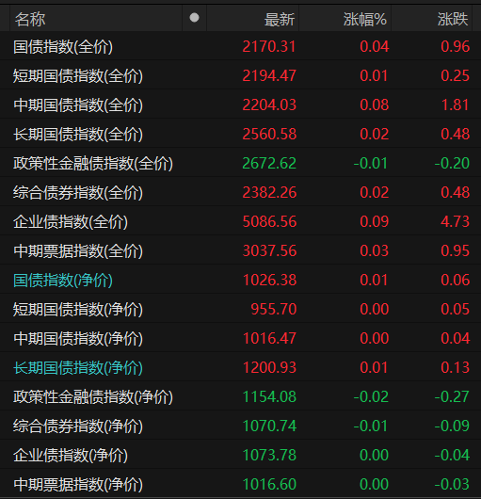
Task: Click the latest value 955.70
Action: tap(274, 309)
